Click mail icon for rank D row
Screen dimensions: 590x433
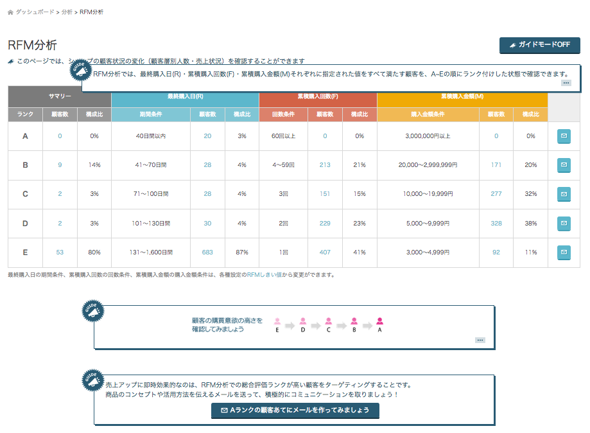(564, 223)
